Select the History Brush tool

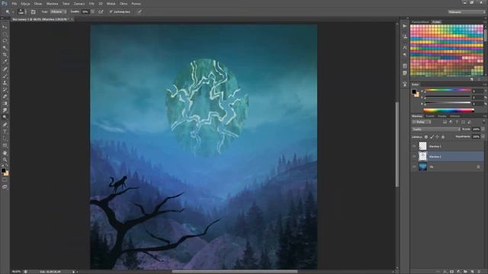5,90
